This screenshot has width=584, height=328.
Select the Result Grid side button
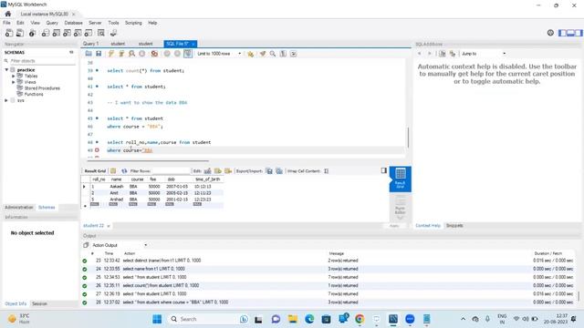click(401, 179)
